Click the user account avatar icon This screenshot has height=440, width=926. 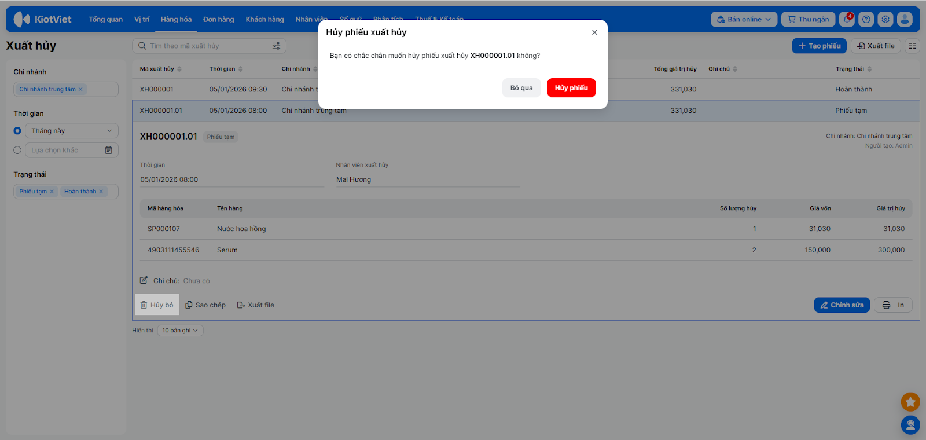(905, 19)
